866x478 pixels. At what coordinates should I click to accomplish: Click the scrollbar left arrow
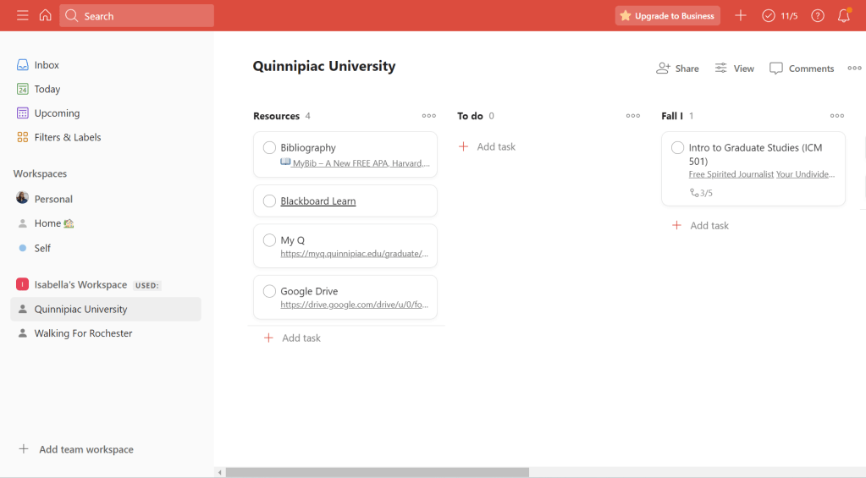[220, 472]
